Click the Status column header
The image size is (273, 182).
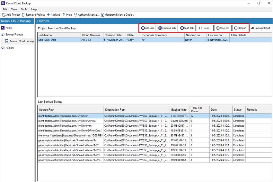239,109
